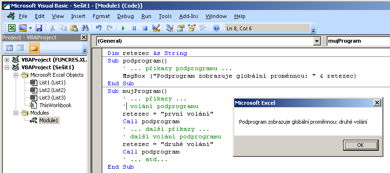Open the Format menu
This screenshot has height=173, width=390.
[101, 16]
